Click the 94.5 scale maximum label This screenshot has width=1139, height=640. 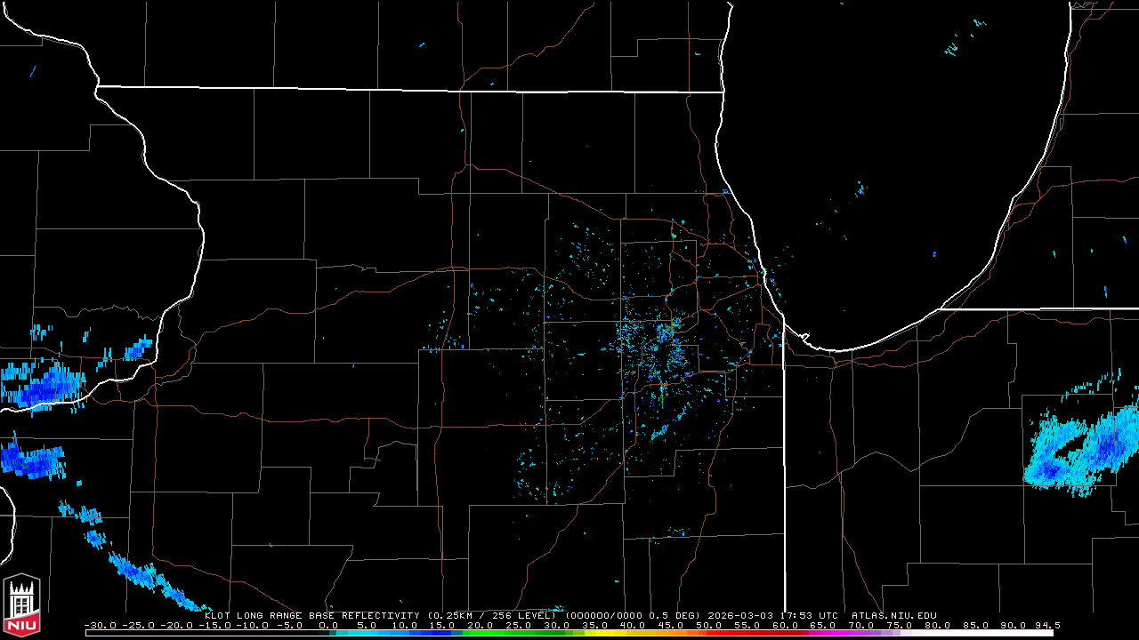tap(1047, 625)
